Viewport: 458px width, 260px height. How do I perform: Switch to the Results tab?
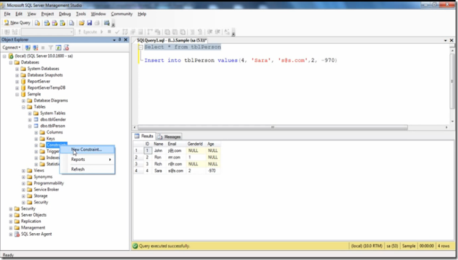tap(144, 136)
